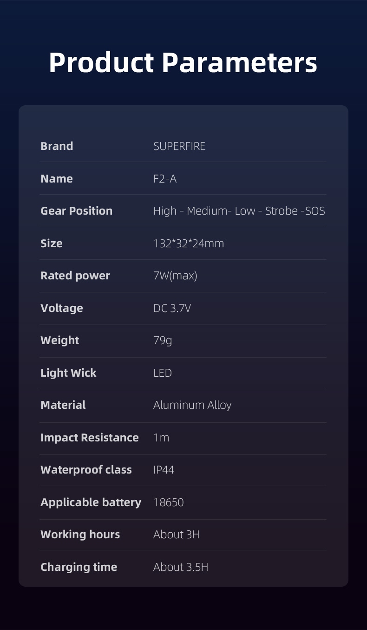Select the Applicable battery label

[91, 502]
